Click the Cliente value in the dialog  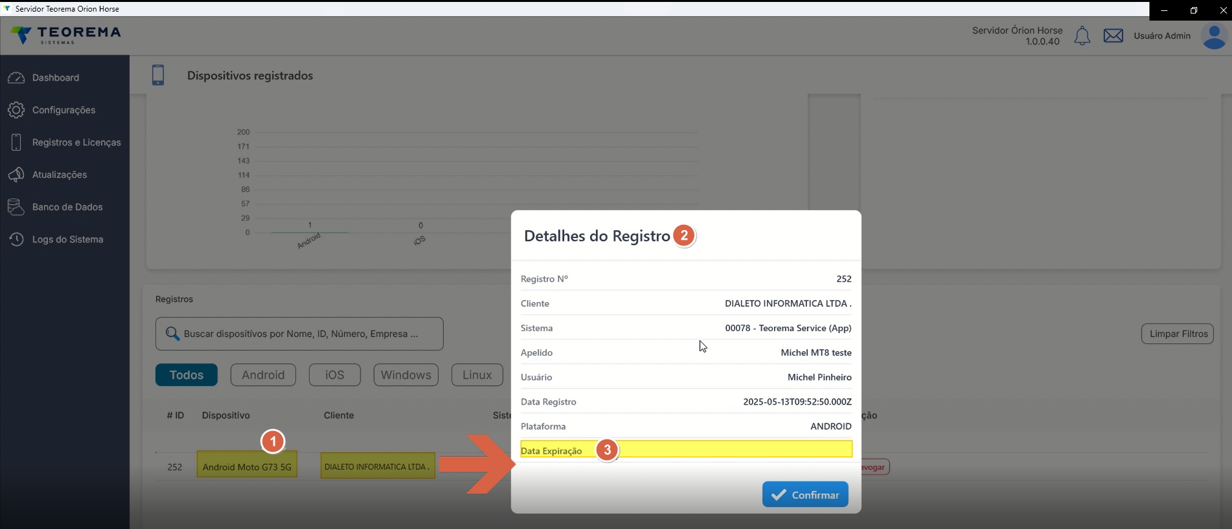tap(788, 303)
